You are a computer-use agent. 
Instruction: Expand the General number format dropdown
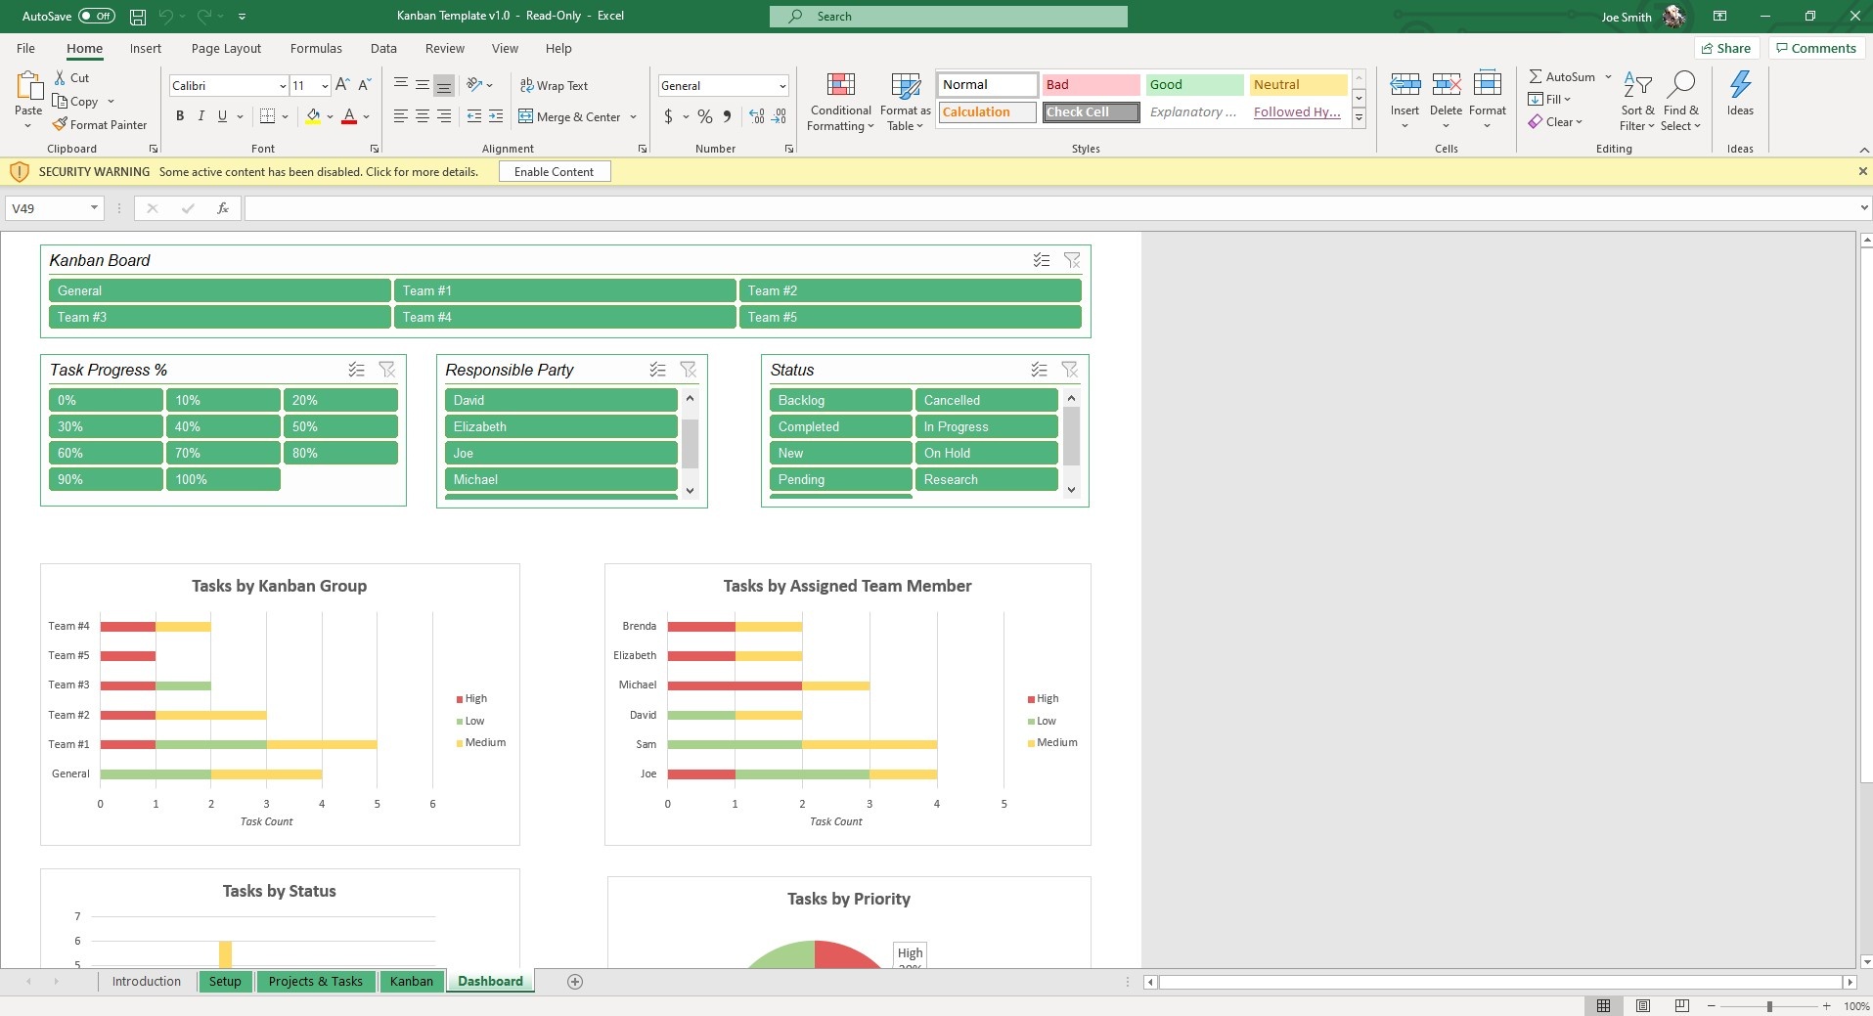(x=782, y=86)
